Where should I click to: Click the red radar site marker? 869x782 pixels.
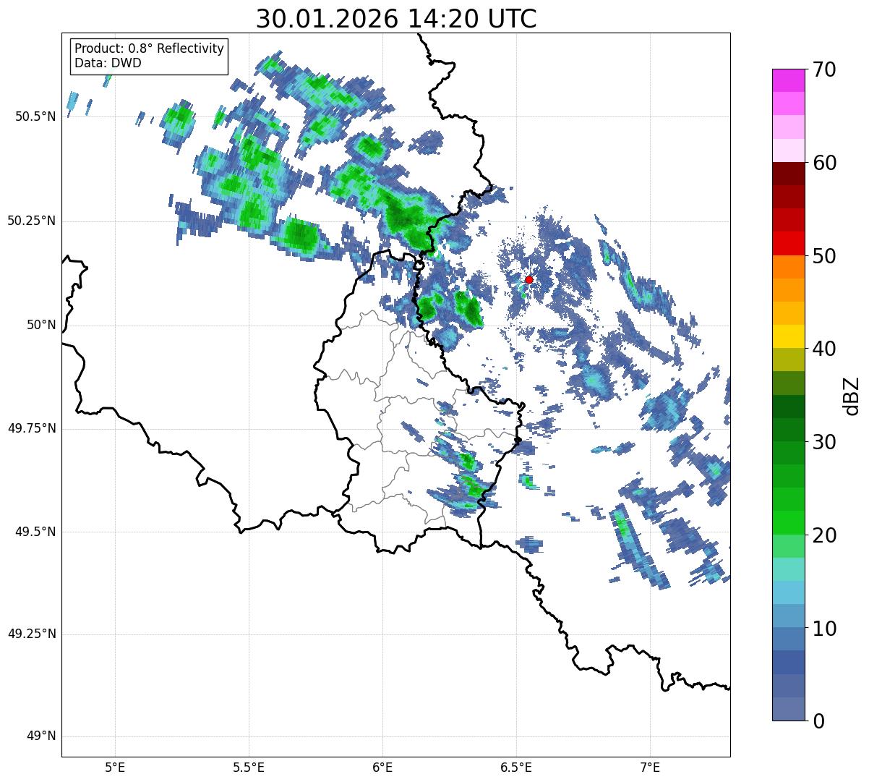(528, 279)
